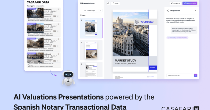This screenshot has height=110, width=210.
Task: Click the blue date box on cover page
Action: tap(153, 67)
